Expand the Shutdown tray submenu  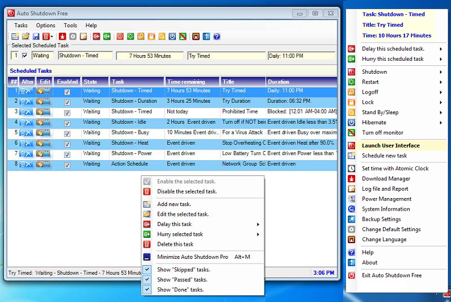coord(441,72)
